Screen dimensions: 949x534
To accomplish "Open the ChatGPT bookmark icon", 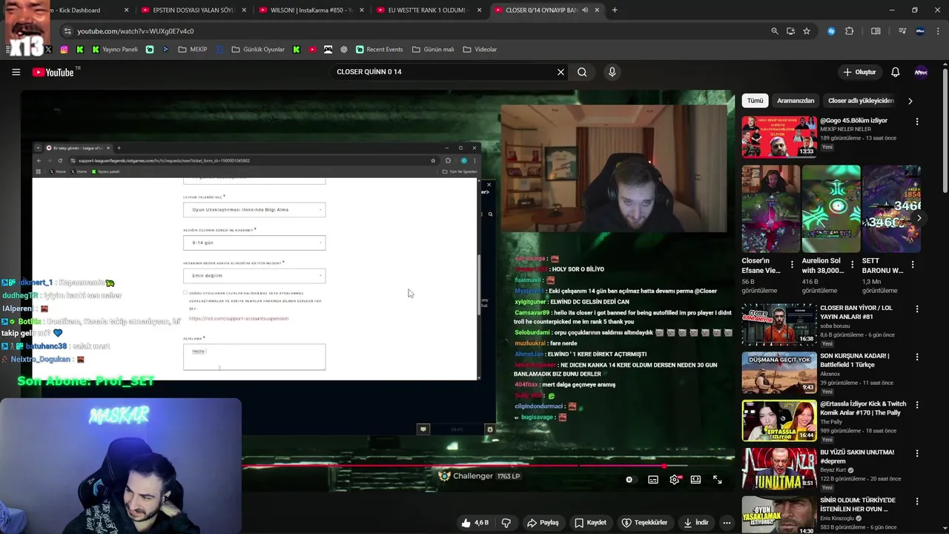I will [x=344, y=50].
